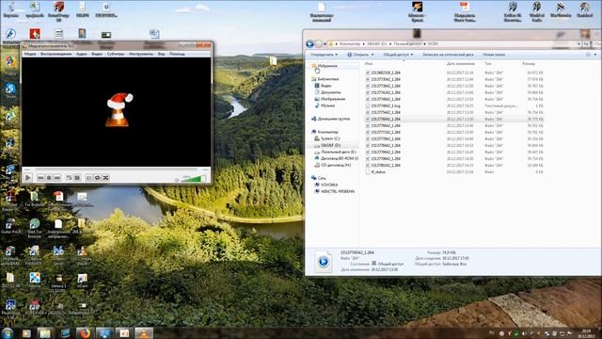Open the Субтитры menu in VLC
The height and width of the screenshot is (339, 602).
[x=116, y=54]
